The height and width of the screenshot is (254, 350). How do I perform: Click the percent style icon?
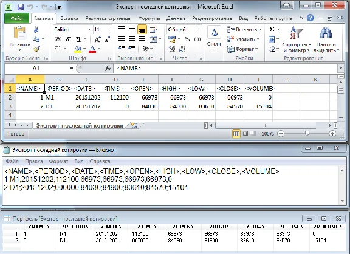point(187,39)
